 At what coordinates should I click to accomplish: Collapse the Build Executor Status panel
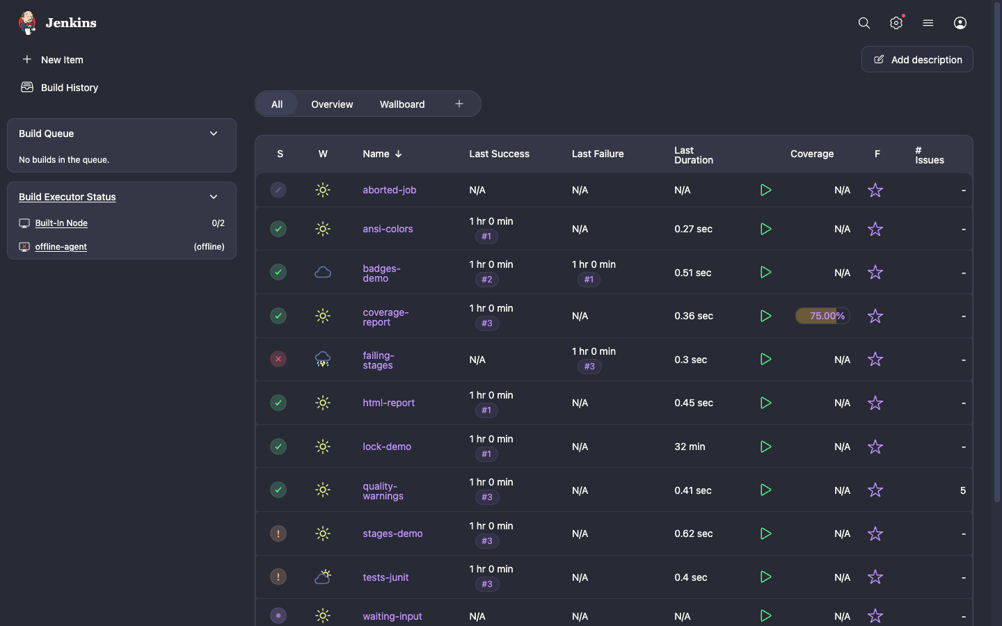point(214,197)
